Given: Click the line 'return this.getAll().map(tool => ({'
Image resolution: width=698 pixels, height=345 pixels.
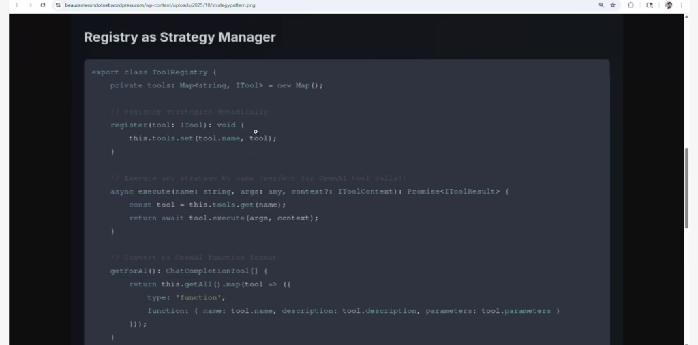Looking at the screenshot, I should pos(210,284).
